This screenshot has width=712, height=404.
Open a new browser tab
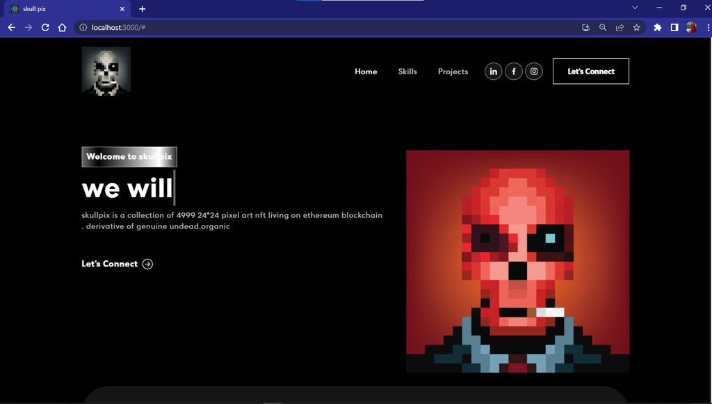point(142,9)
